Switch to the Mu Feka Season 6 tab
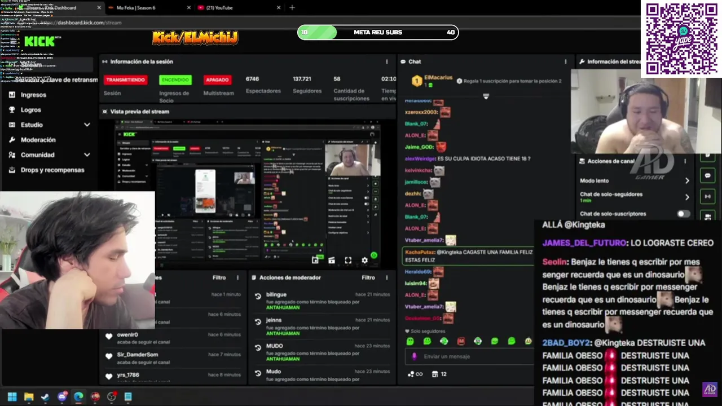722x406 pixels. pos(149,8)
